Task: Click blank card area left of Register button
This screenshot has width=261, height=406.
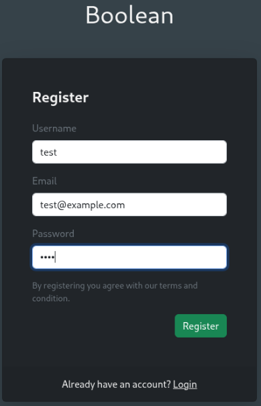Action: coord(101,325)
